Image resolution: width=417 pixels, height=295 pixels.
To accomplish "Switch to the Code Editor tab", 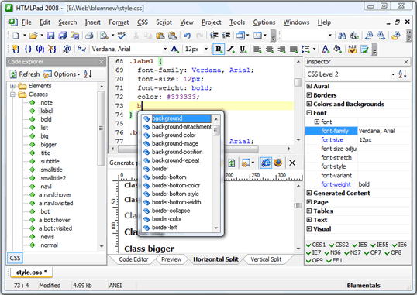I will pyautogui.click(x=133, y=259).
